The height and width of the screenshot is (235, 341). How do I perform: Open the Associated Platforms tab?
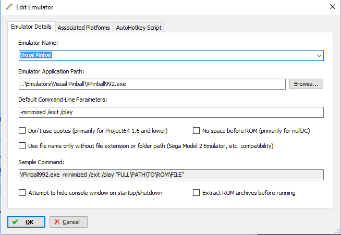click(x=84, y=28)
